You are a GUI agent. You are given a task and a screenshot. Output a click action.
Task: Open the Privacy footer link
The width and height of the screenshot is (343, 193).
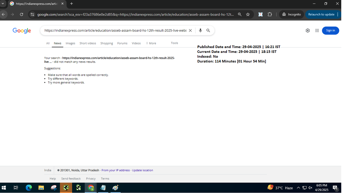click(x=91, y=178)
